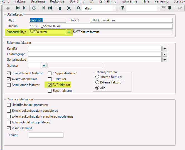The width and height of the screenshot is (185, 150).
Task: Create a new record with document icon
Action: pos(60,8)
